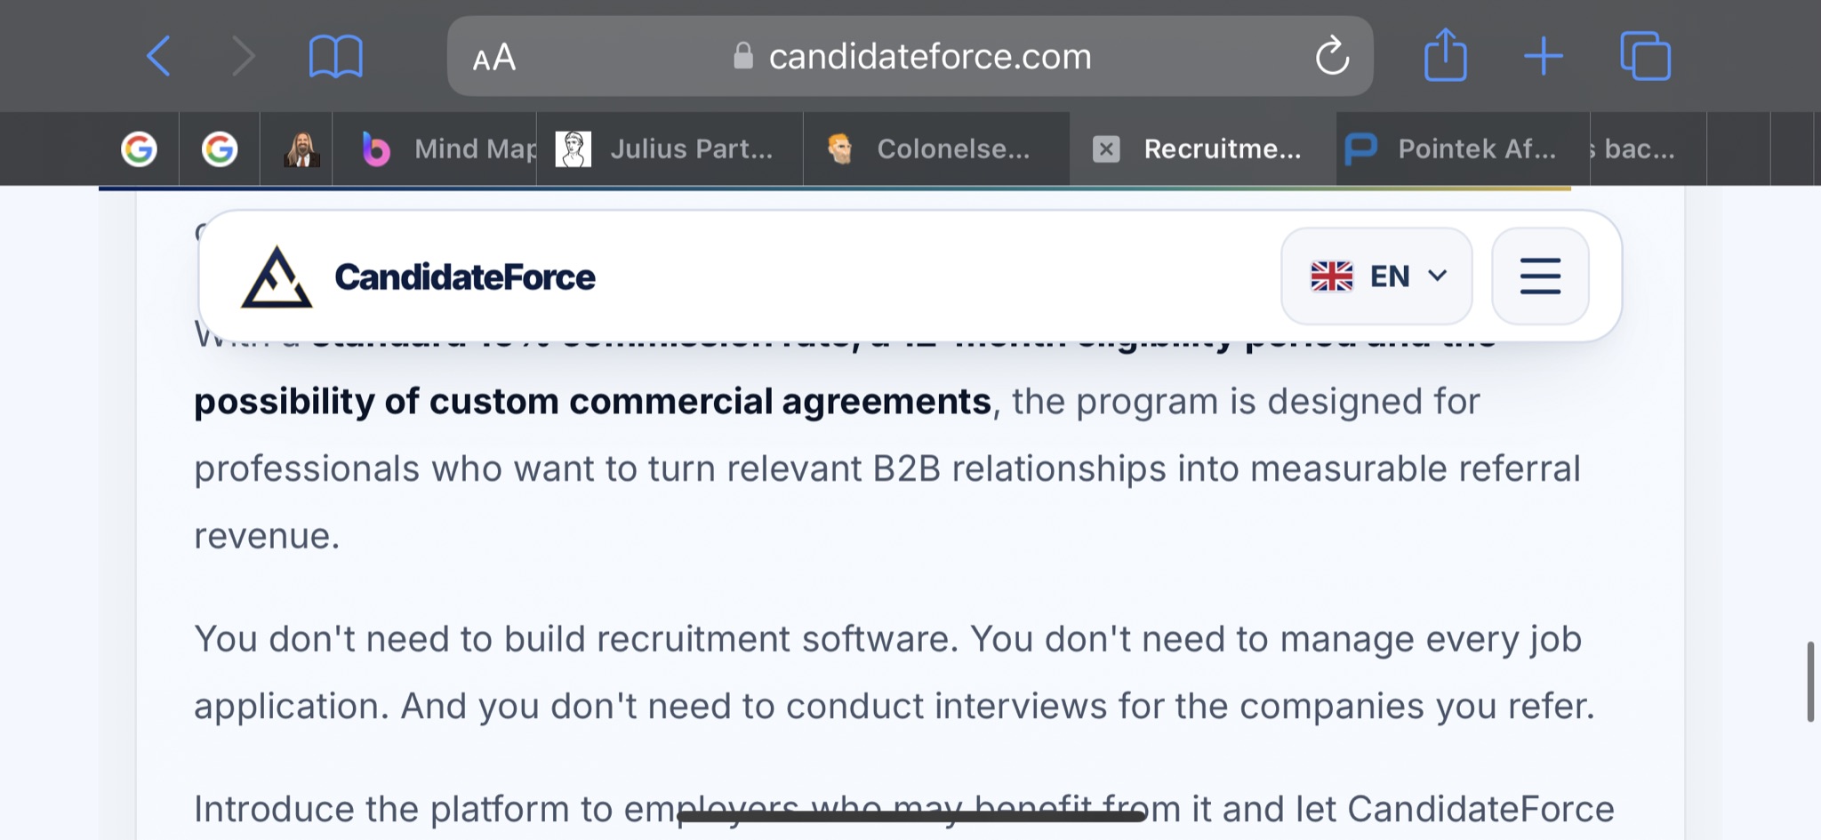Click the CandidateForce brand name link
Image resolution: width=1821 pixels, height=840 pixels.
click(464, 277)
